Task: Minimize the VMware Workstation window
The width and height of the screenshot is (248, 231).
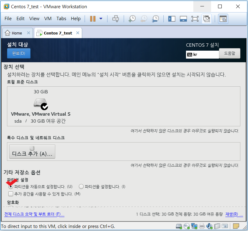Action: tap(202, 6)
